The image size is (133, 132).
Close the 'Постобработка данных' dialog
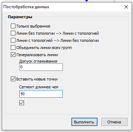tap(126, 7)
